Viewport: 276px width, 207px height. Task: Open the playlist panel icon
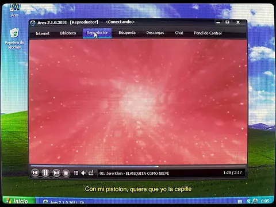click(76, 173)
